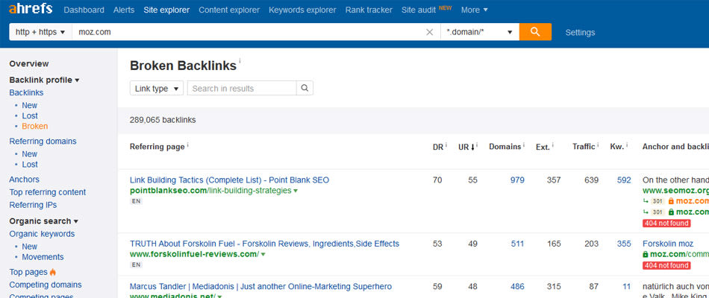Open Link Building Tactics Point Blank SEO page
Image resolution: width=709 pixels, height=298 pixels.
(229, 180)
